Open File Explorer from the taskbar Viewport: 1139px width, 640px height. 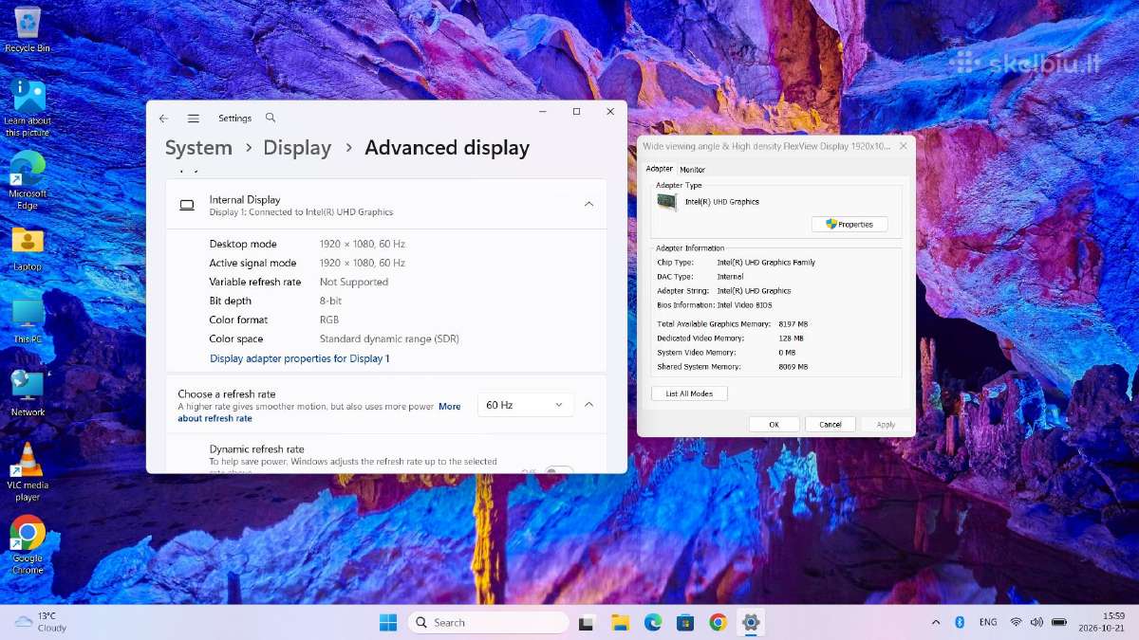click(620, 622)
